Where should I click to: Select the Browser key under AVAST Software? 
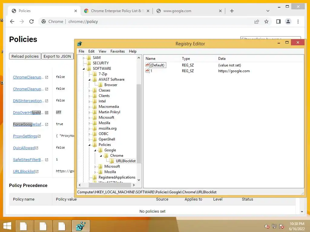111,85
